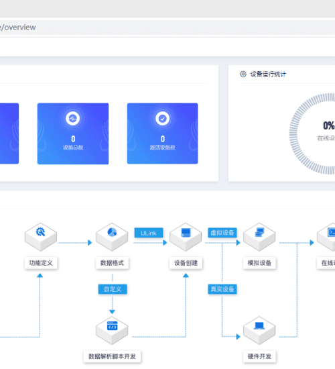
Task: Click the pulse icon above 设备总数
Action: 73,118
